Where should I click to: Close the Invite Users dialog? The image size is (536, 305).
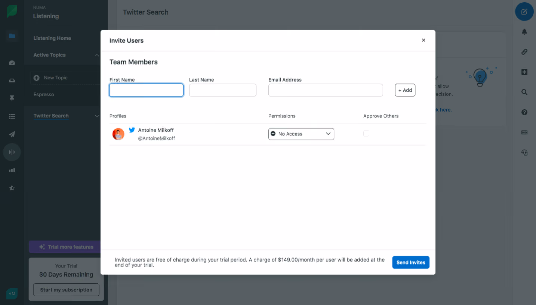click(x=423, y=40)
